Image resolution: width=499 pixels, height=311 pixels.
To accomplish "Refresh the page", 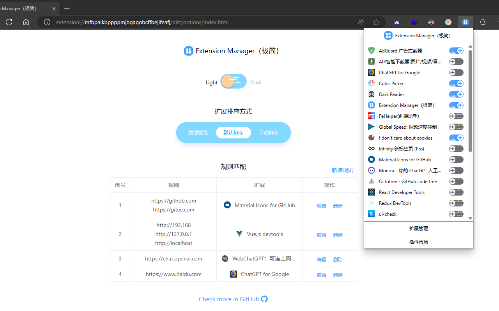I will pos(9,22).
